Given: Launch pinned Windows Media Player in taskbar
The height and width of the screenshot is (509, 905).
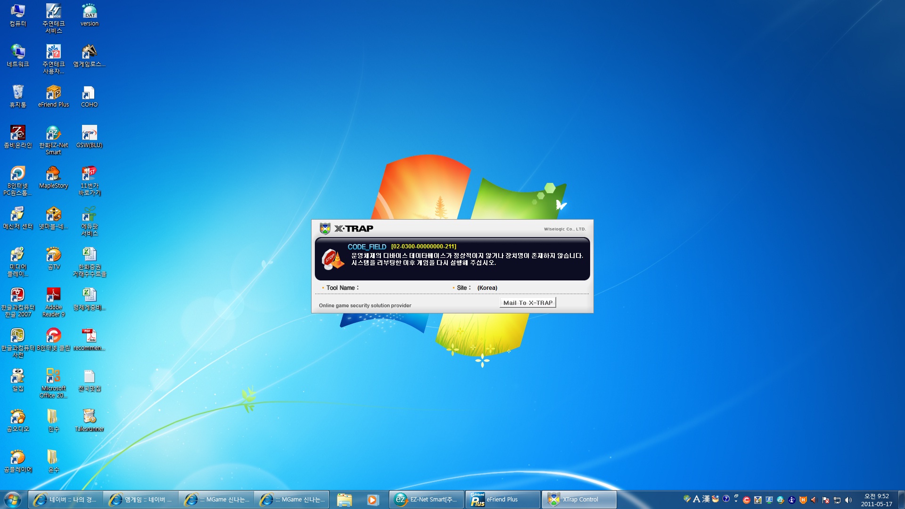Looking at the screenshot, I should (372, 500).
